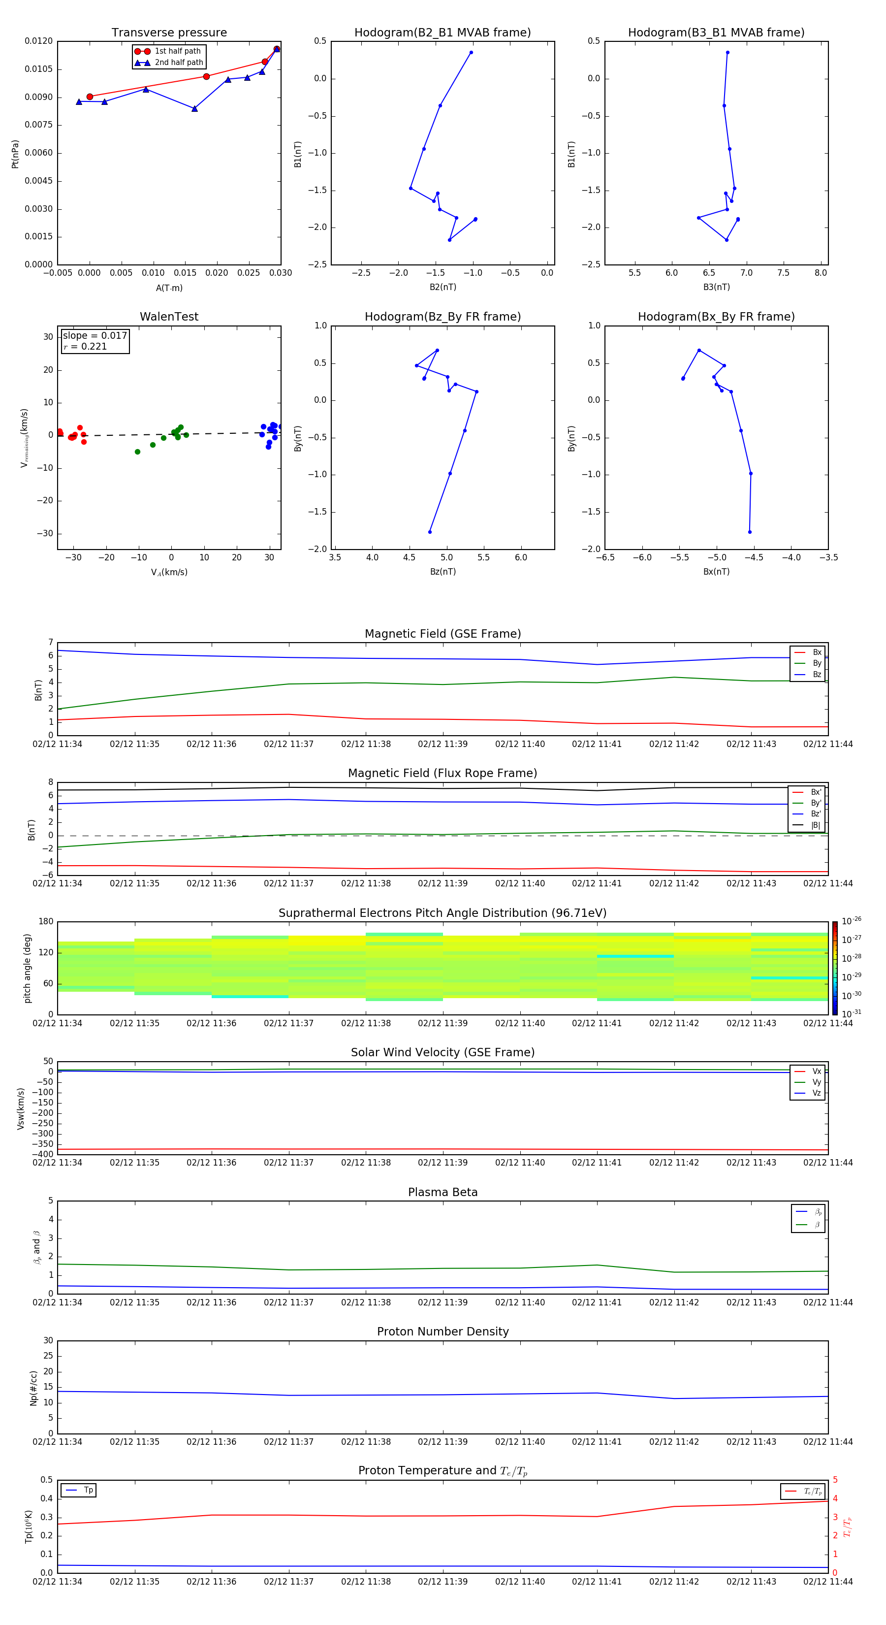Click the 'WalenTest' plot title
The width and height of the screenshot is (886, 1625).
[x=169, y=317]
